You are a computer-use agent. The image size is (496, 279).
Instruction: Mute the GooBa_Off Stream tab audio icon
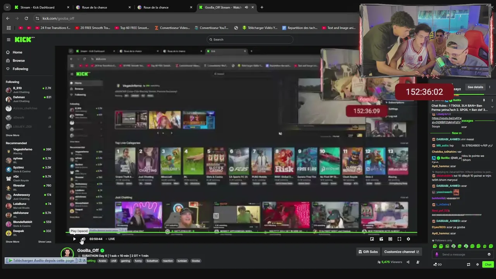246,7
